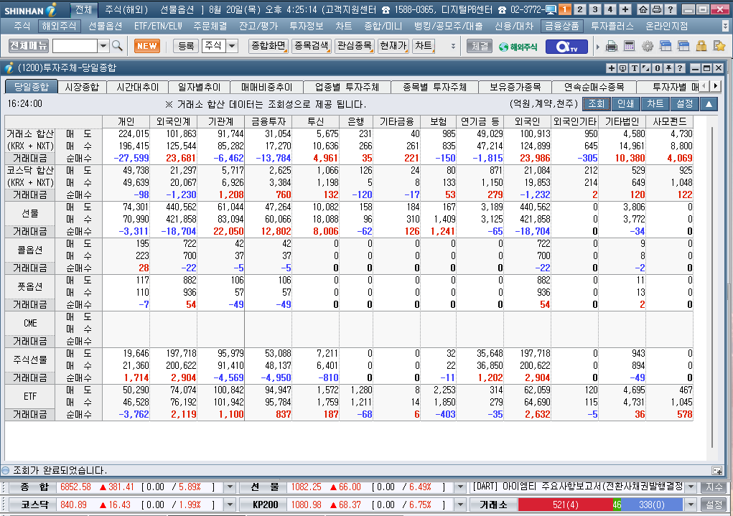
Task: Click the screen capture icon in window 1200 header
Action: (622, 68)
